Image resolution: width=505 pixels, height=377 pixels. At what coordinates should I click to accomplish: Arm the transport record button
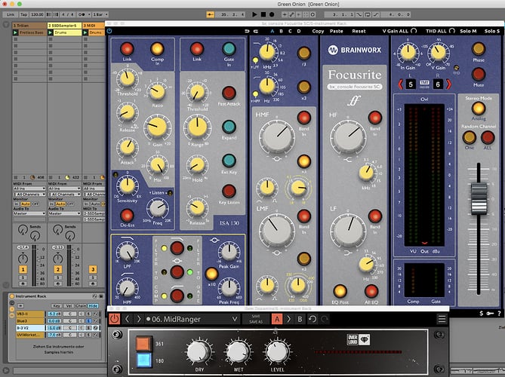(272, 14)
